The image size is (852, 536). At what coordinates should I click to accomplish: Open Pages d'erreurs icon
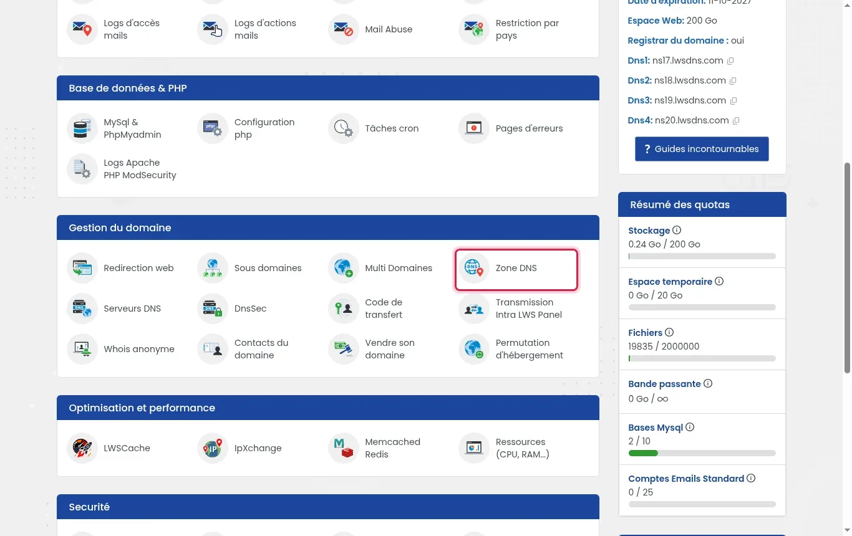pos(474,128)
